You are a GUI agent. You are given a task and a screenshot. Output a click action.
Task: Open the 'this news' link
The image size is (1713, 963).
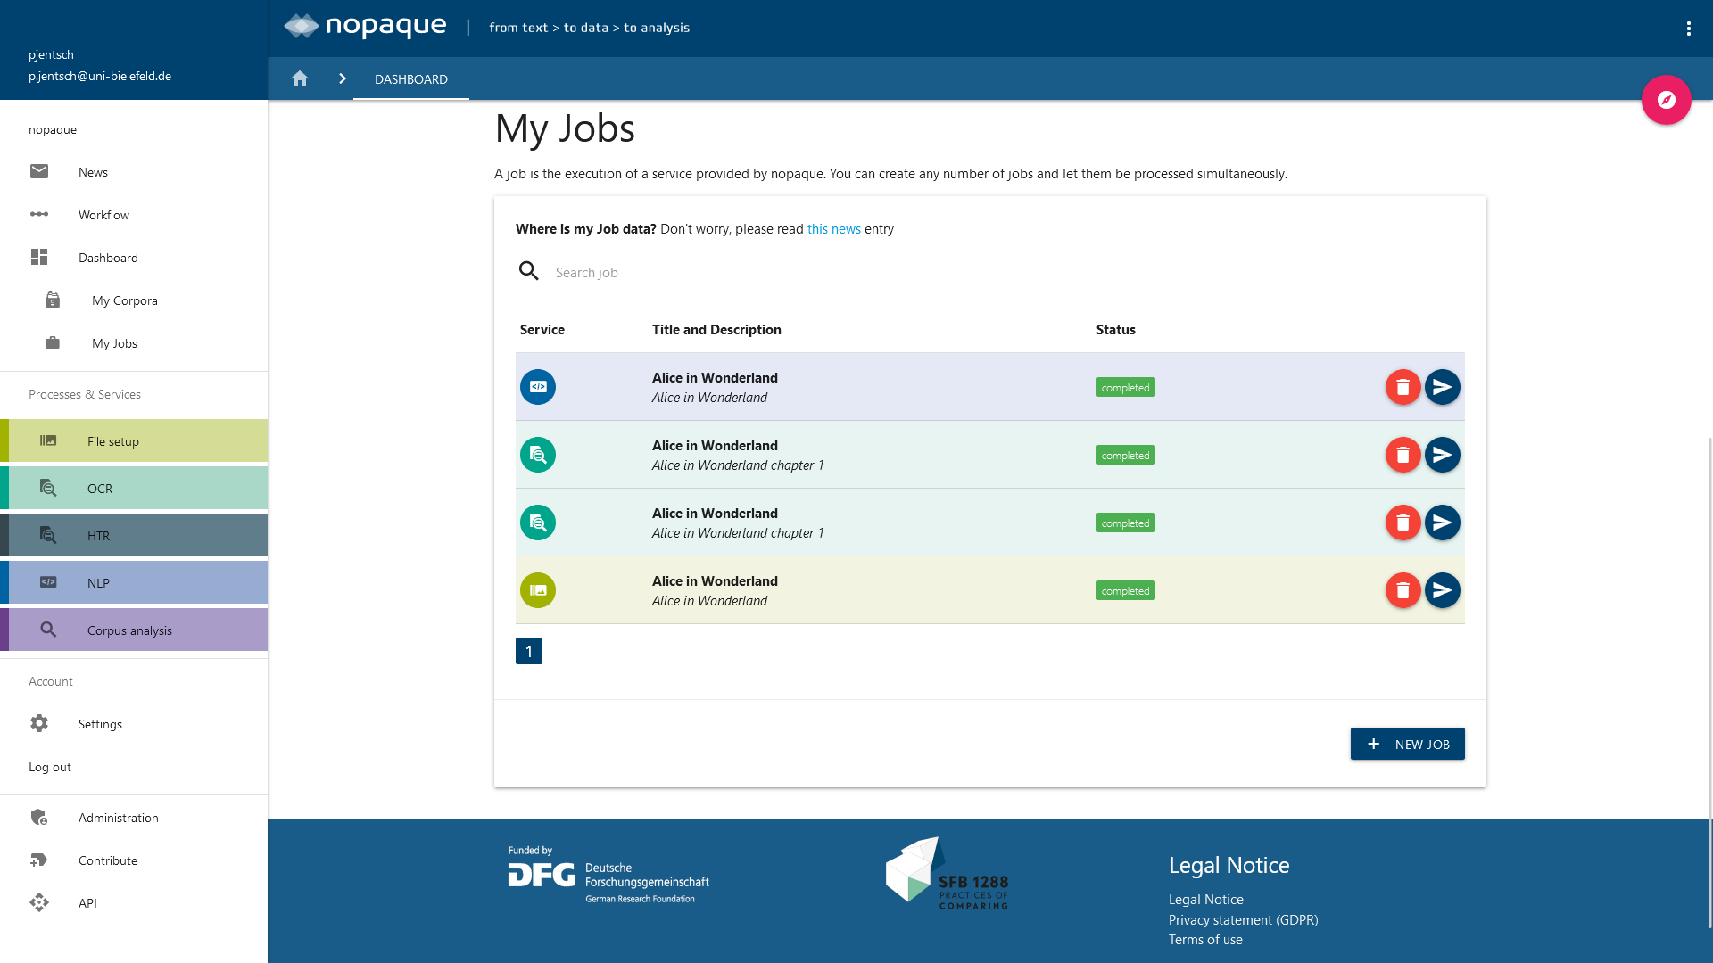click(833, 229)
